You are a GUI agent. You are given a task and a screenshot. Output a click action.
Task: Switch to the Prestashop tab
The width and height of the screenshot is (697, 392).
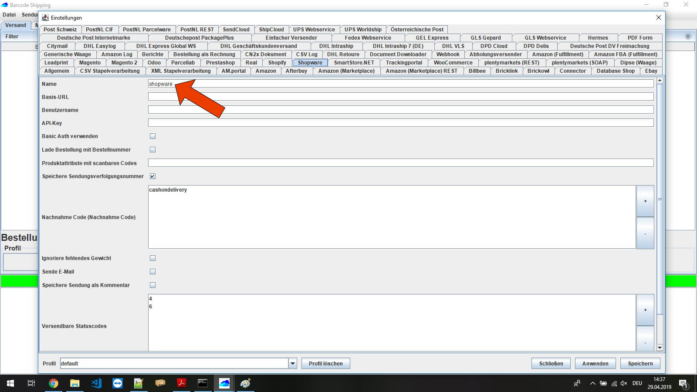point(220,63)
